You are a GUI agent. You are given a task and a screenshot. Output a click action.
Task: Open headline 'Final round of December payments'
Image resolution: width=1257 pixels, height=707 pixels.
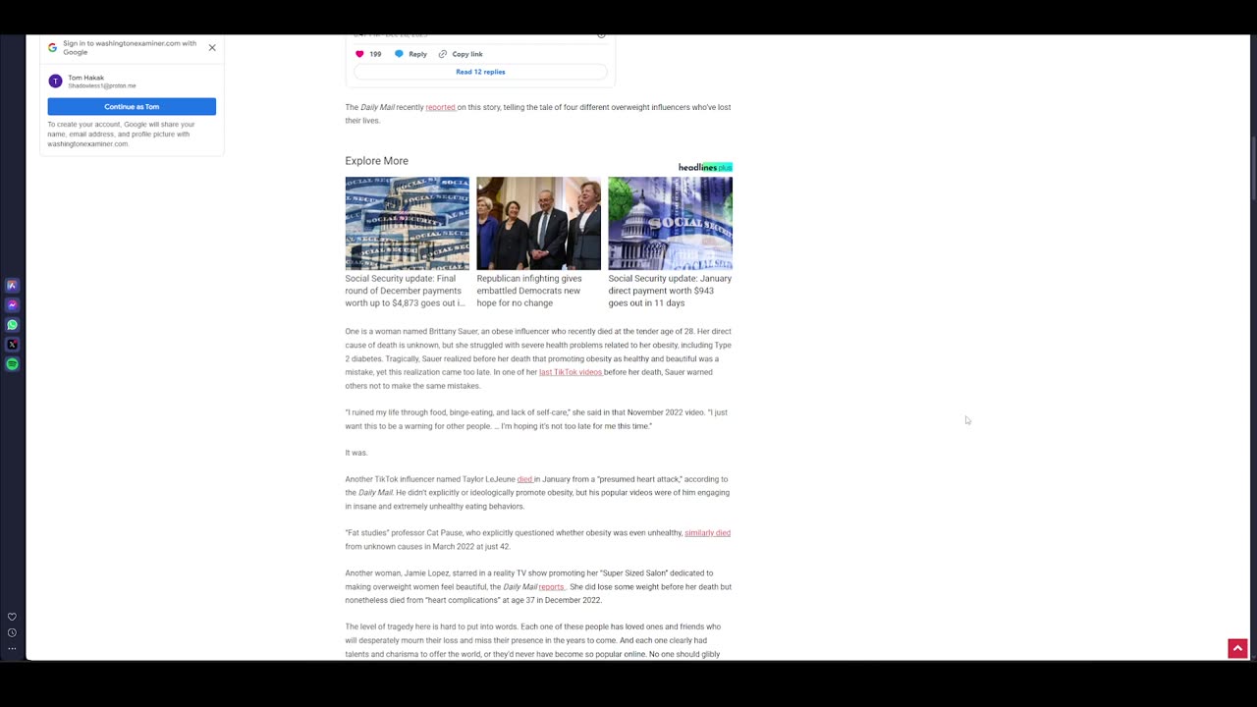click(405, 291)
